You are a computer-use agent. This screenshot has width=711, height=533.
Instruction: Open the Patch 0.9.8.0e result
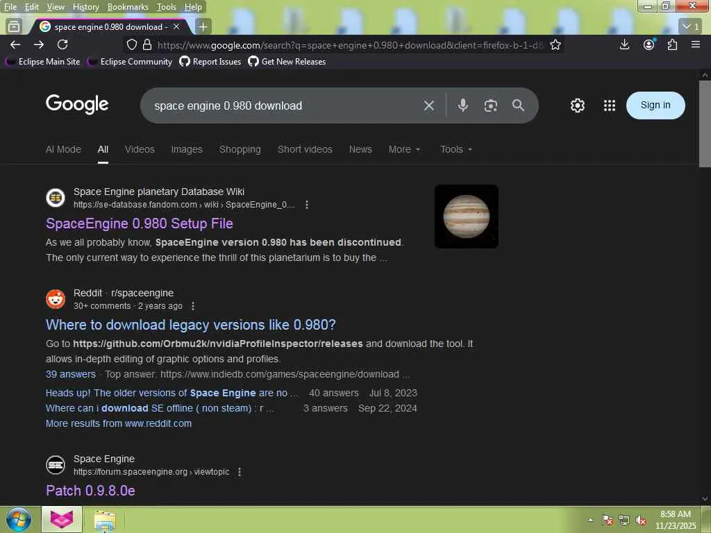[90, 491]
